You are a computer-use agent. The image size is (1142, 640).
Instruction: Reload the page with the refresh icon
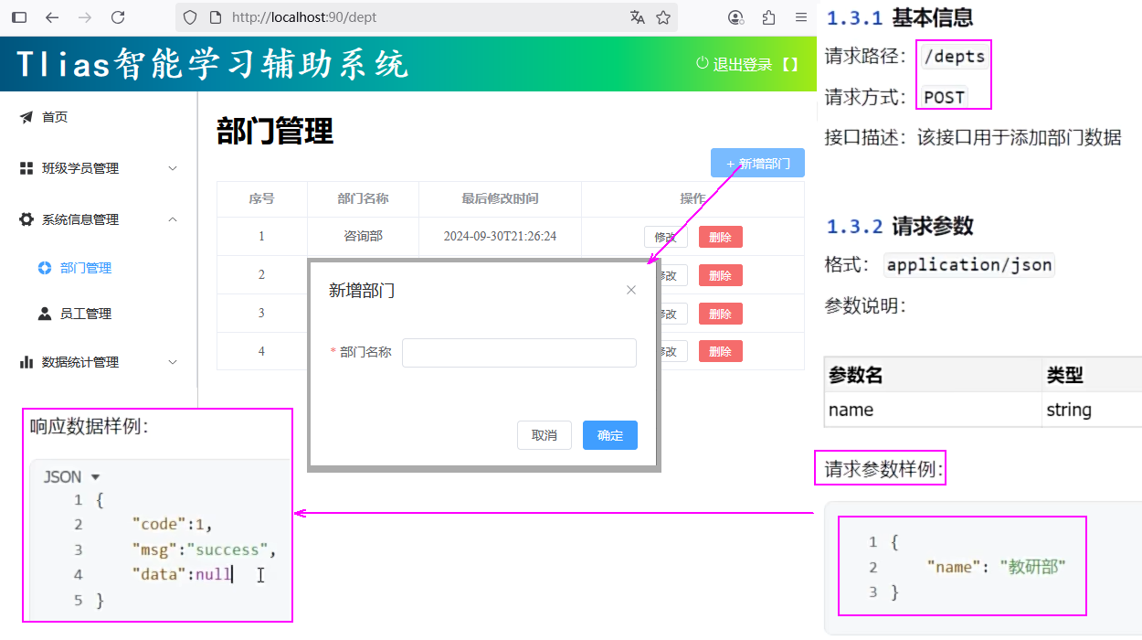click(117, 17)
